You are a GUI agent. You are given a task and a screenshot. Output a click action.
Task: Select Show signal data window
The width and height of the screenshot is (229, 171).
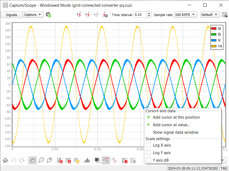coord(175,132)
